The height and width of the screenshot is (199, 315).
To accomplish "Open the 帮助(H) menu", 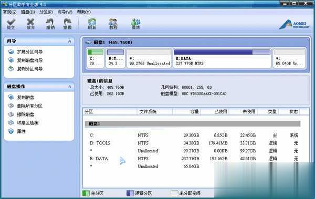I will (84, 12).
